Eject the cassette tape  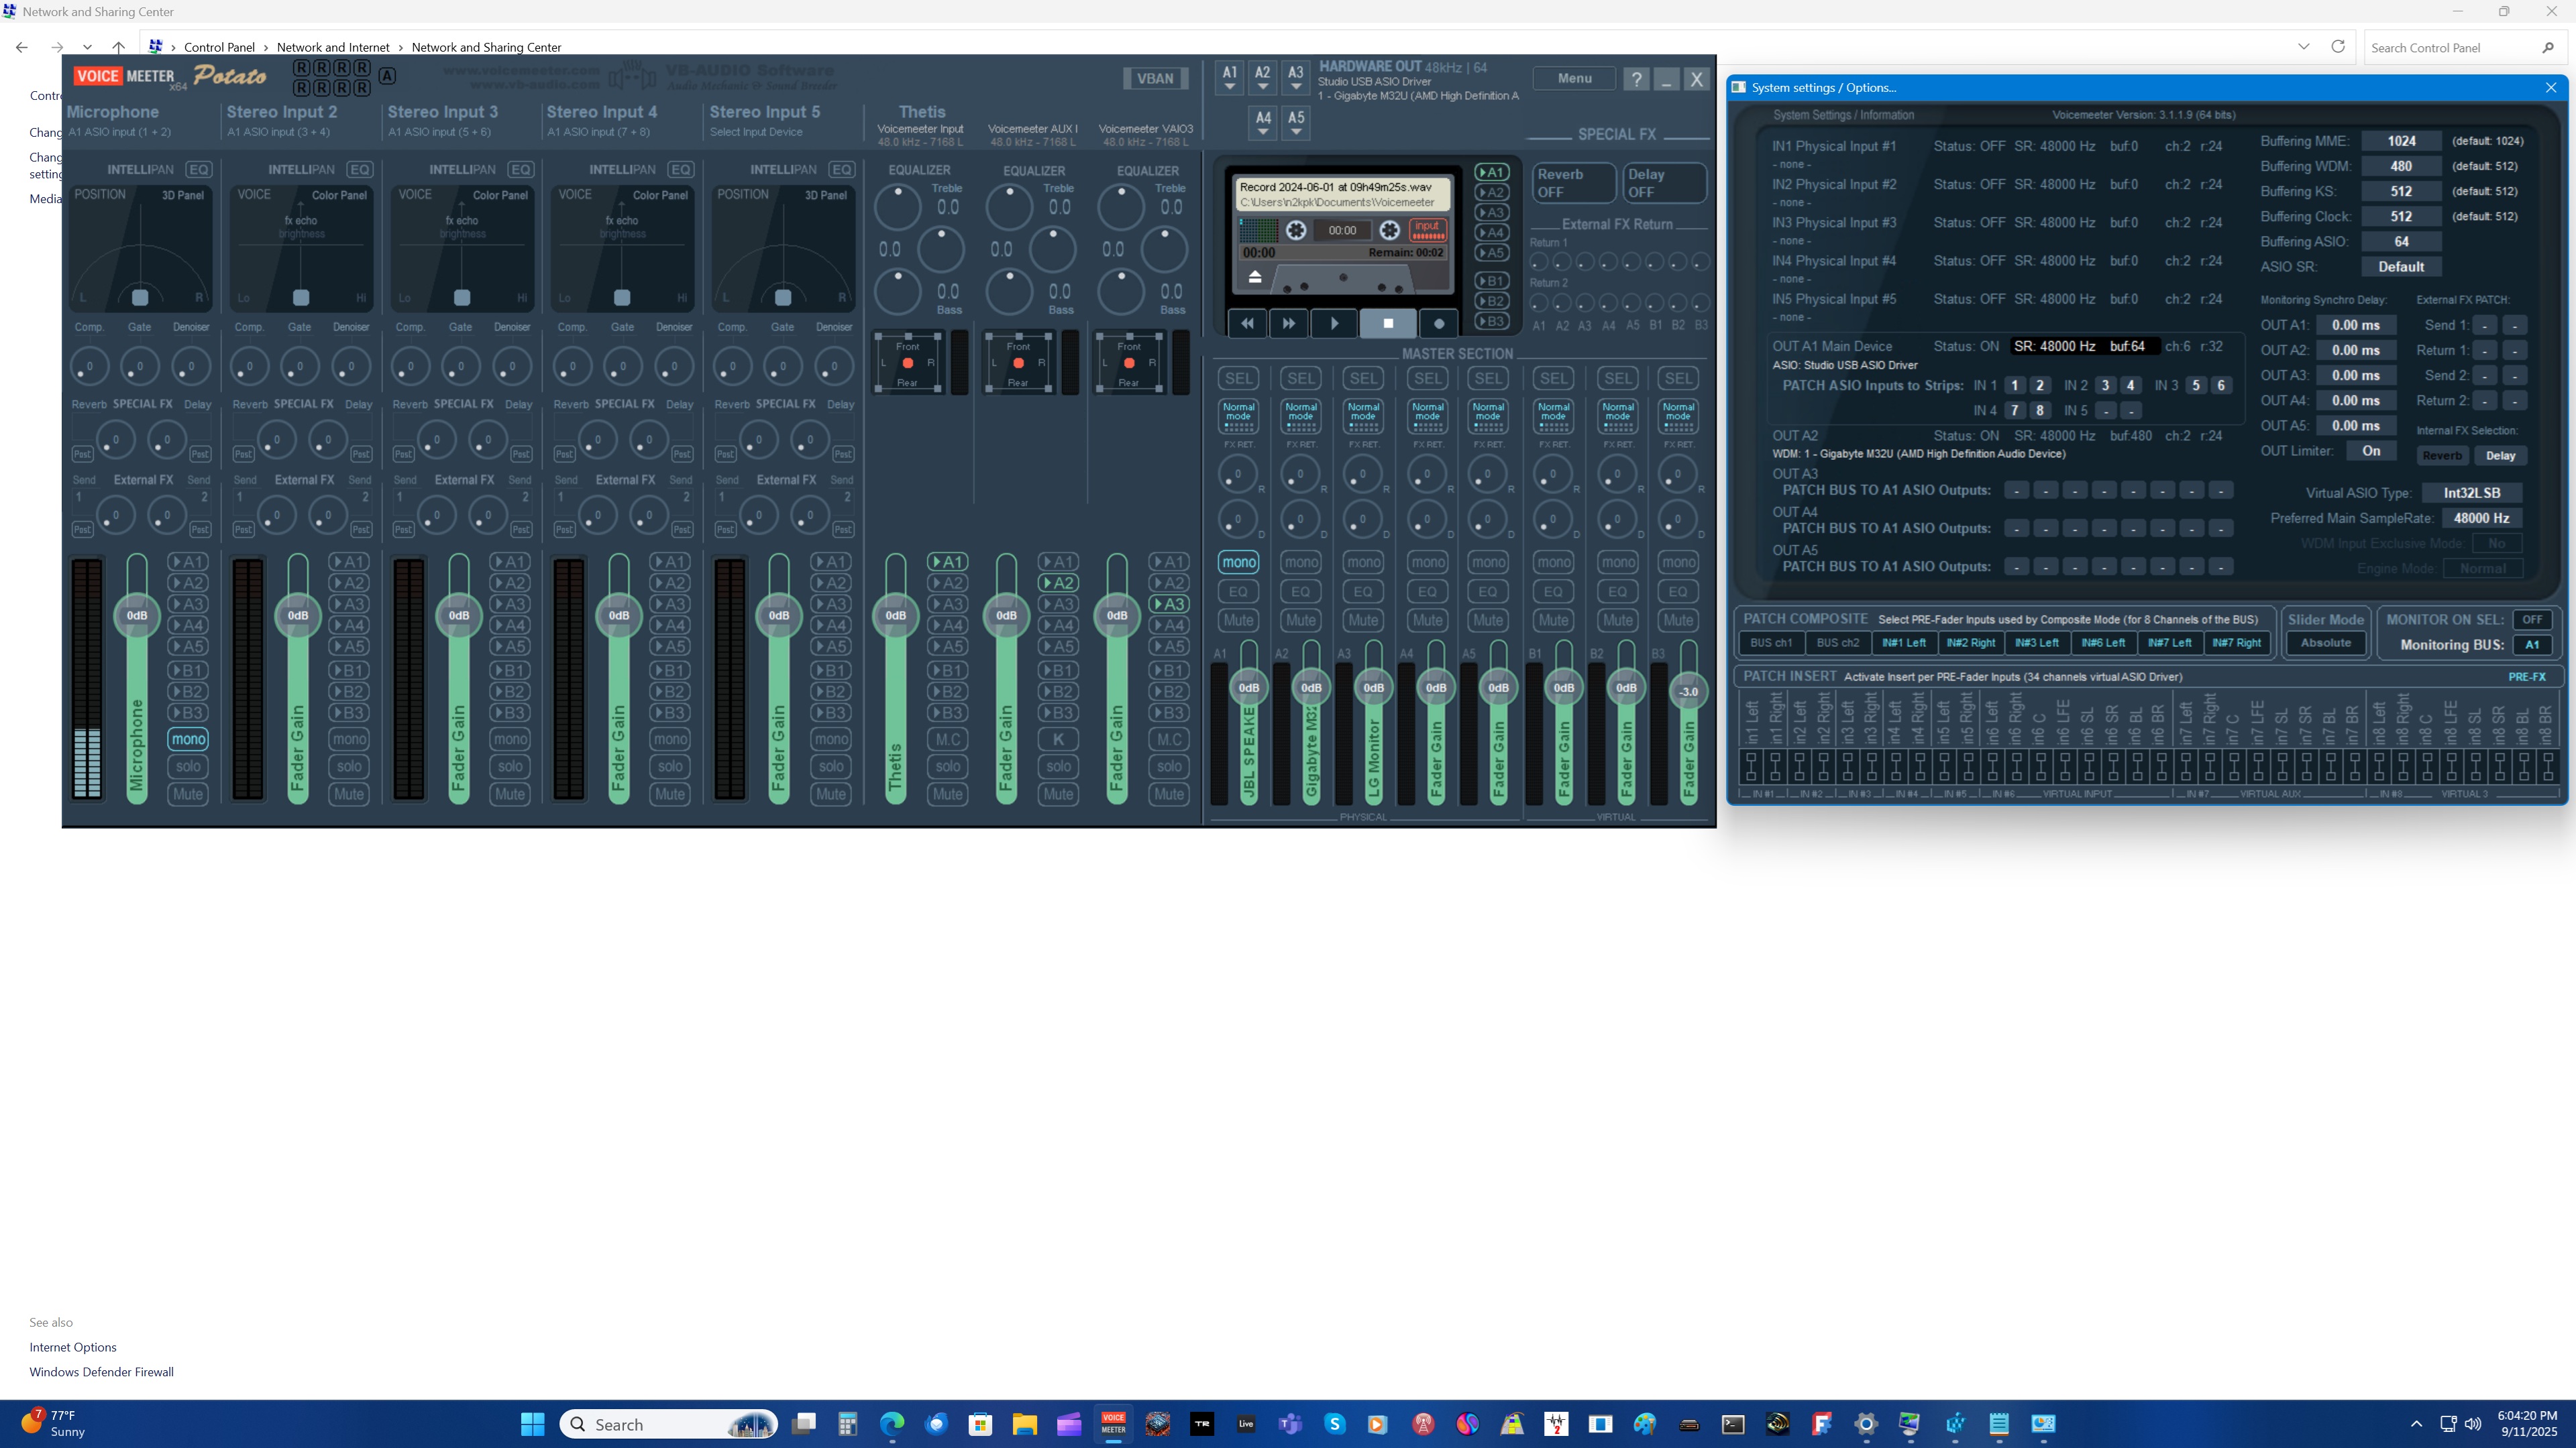pyautogui.click(x=1255, y=278)
